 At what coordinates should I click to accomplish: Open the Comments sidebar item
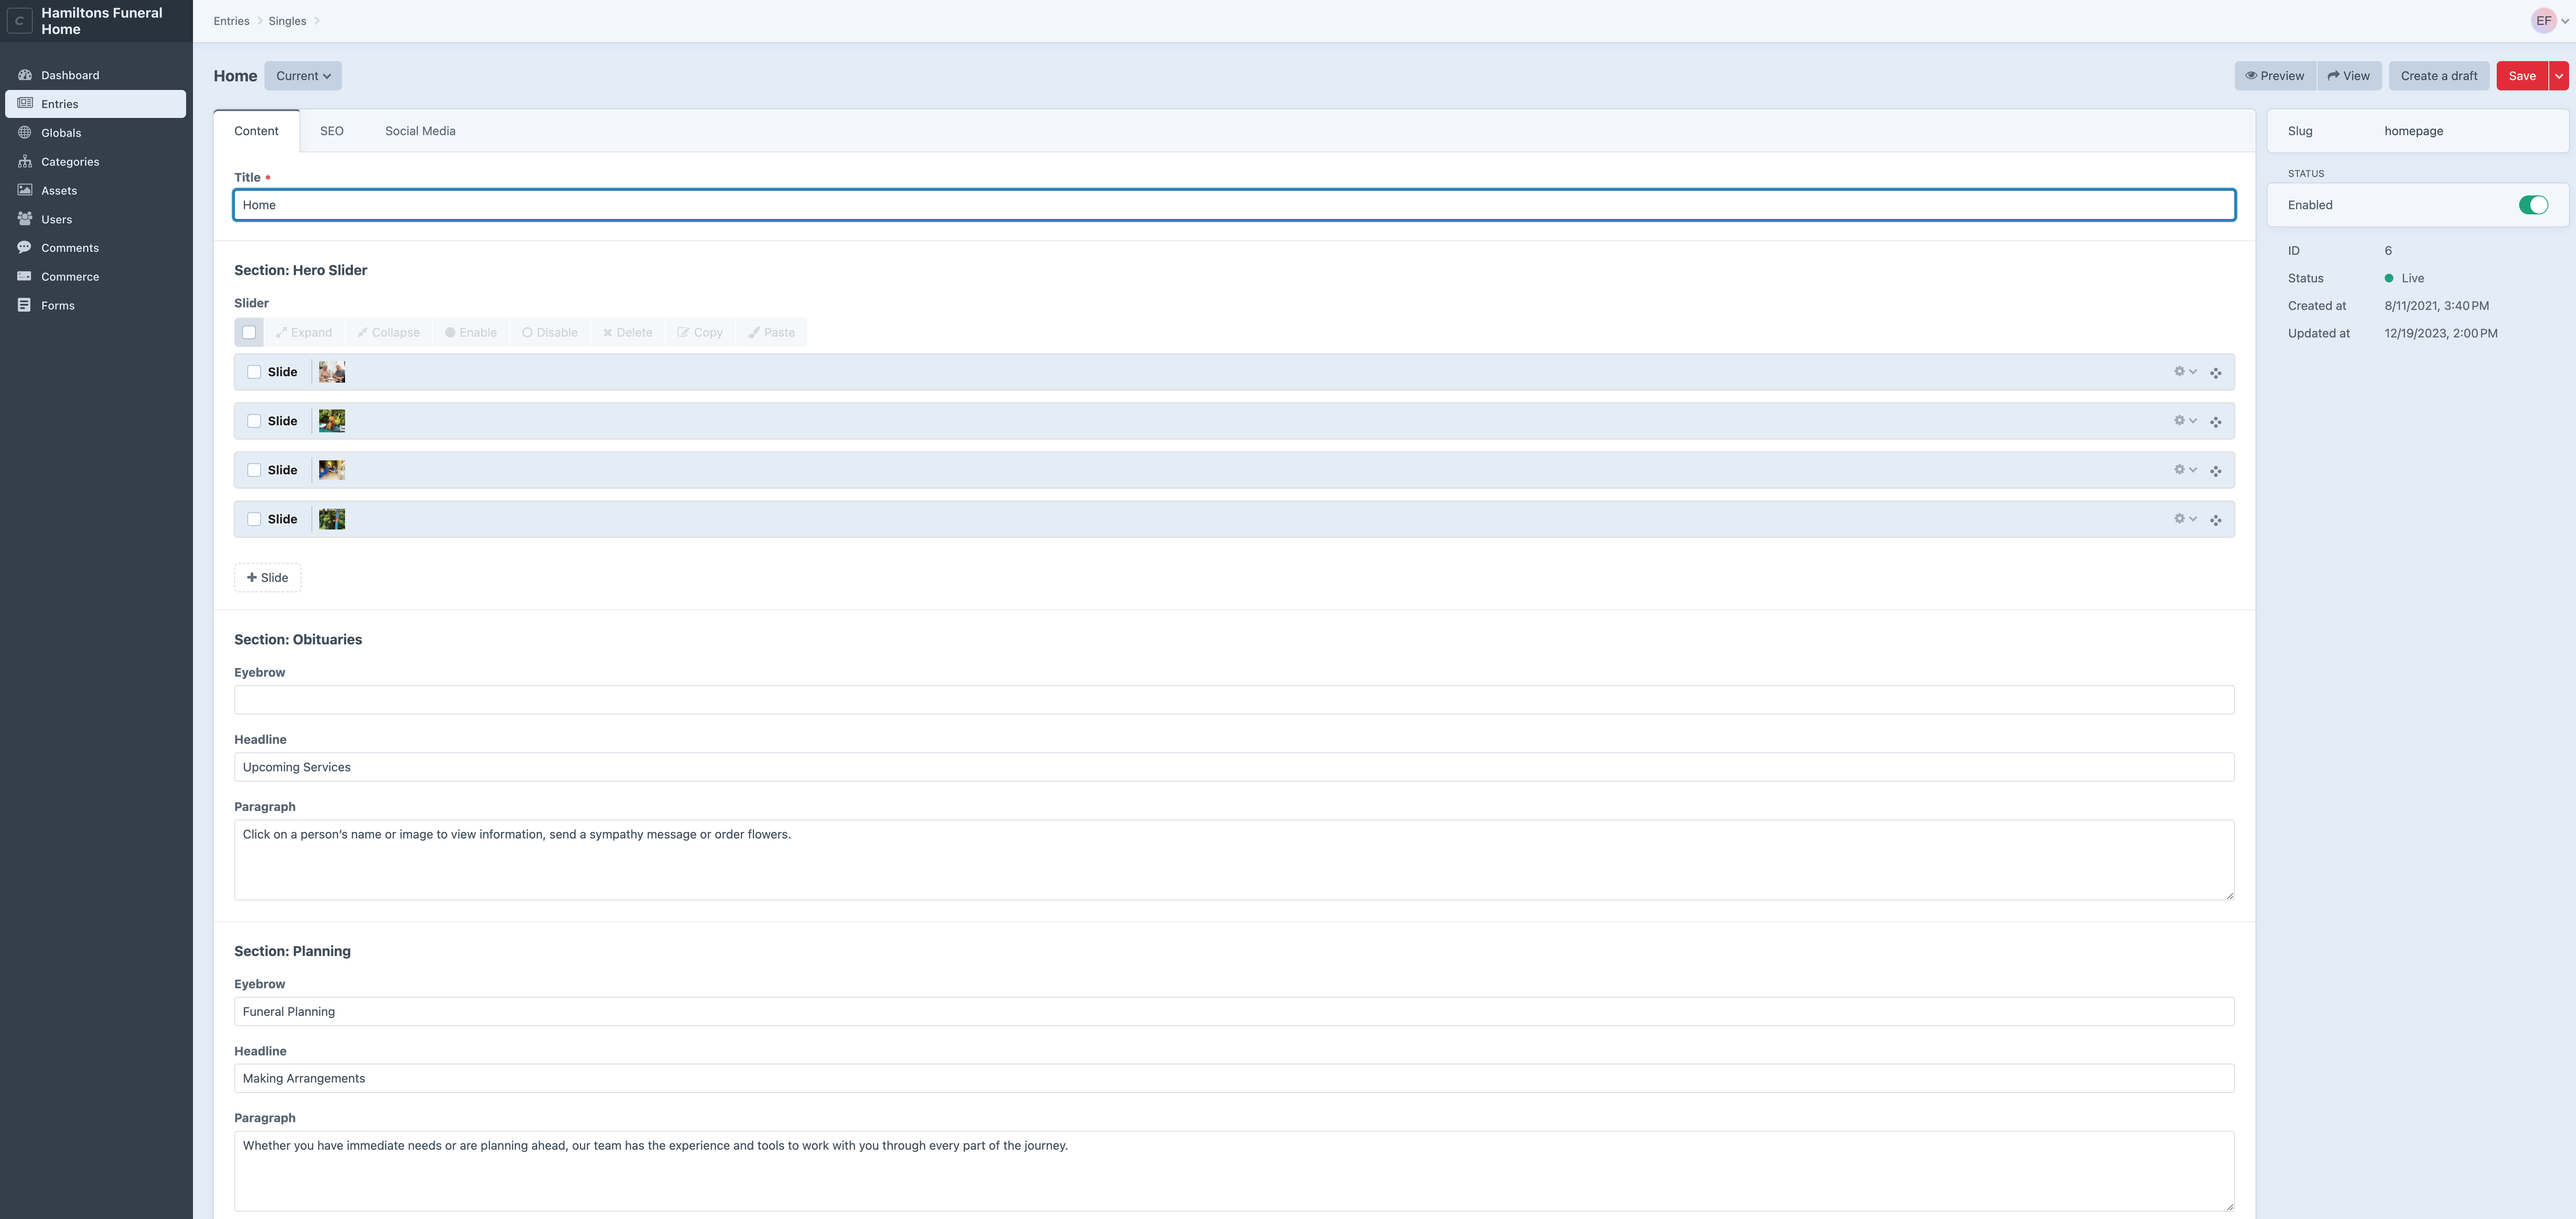click(96, 248)
